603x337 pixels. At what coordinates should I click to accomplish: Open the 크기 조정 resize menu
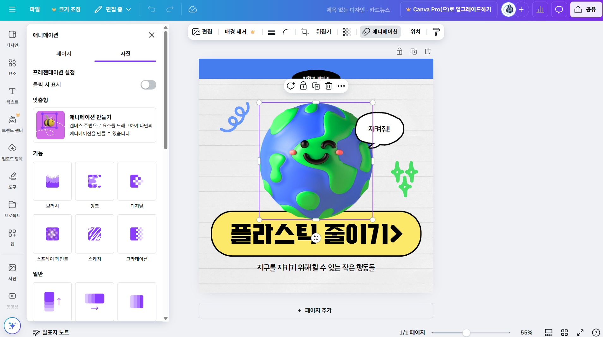[66, 9]
